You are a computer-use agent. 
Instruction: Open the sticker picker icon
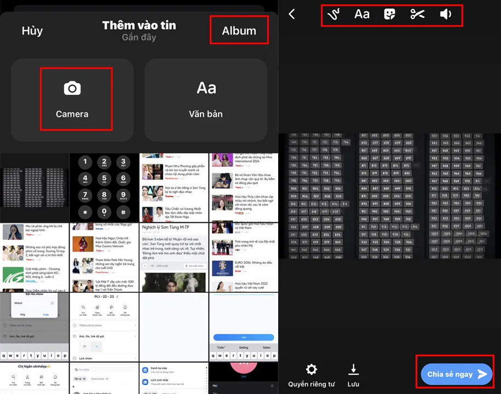pos(390,14)
